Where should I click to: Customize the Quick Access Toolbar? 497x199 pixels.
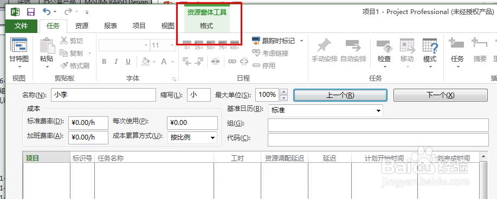point(87,12)
